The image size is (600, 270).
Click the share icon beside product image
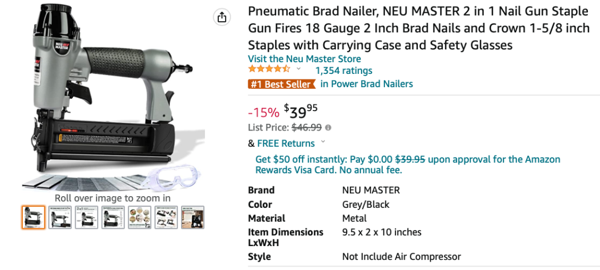(x=222, y=17)
